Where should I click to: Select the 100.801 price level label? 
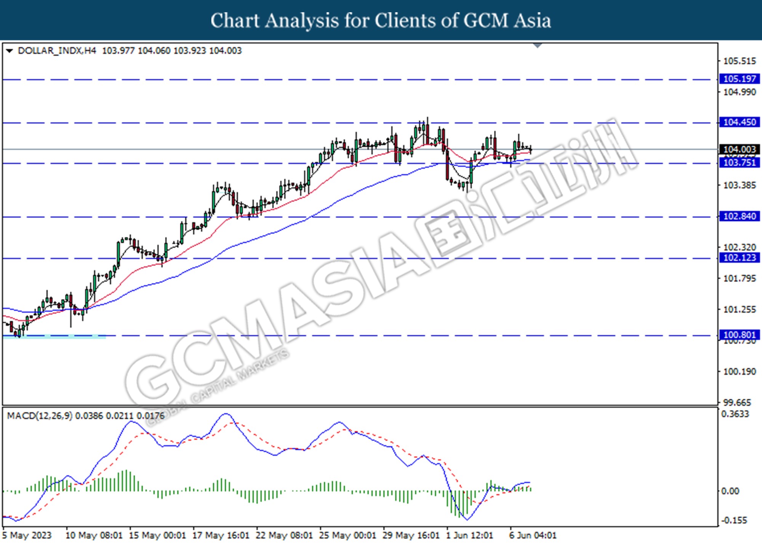739,335
